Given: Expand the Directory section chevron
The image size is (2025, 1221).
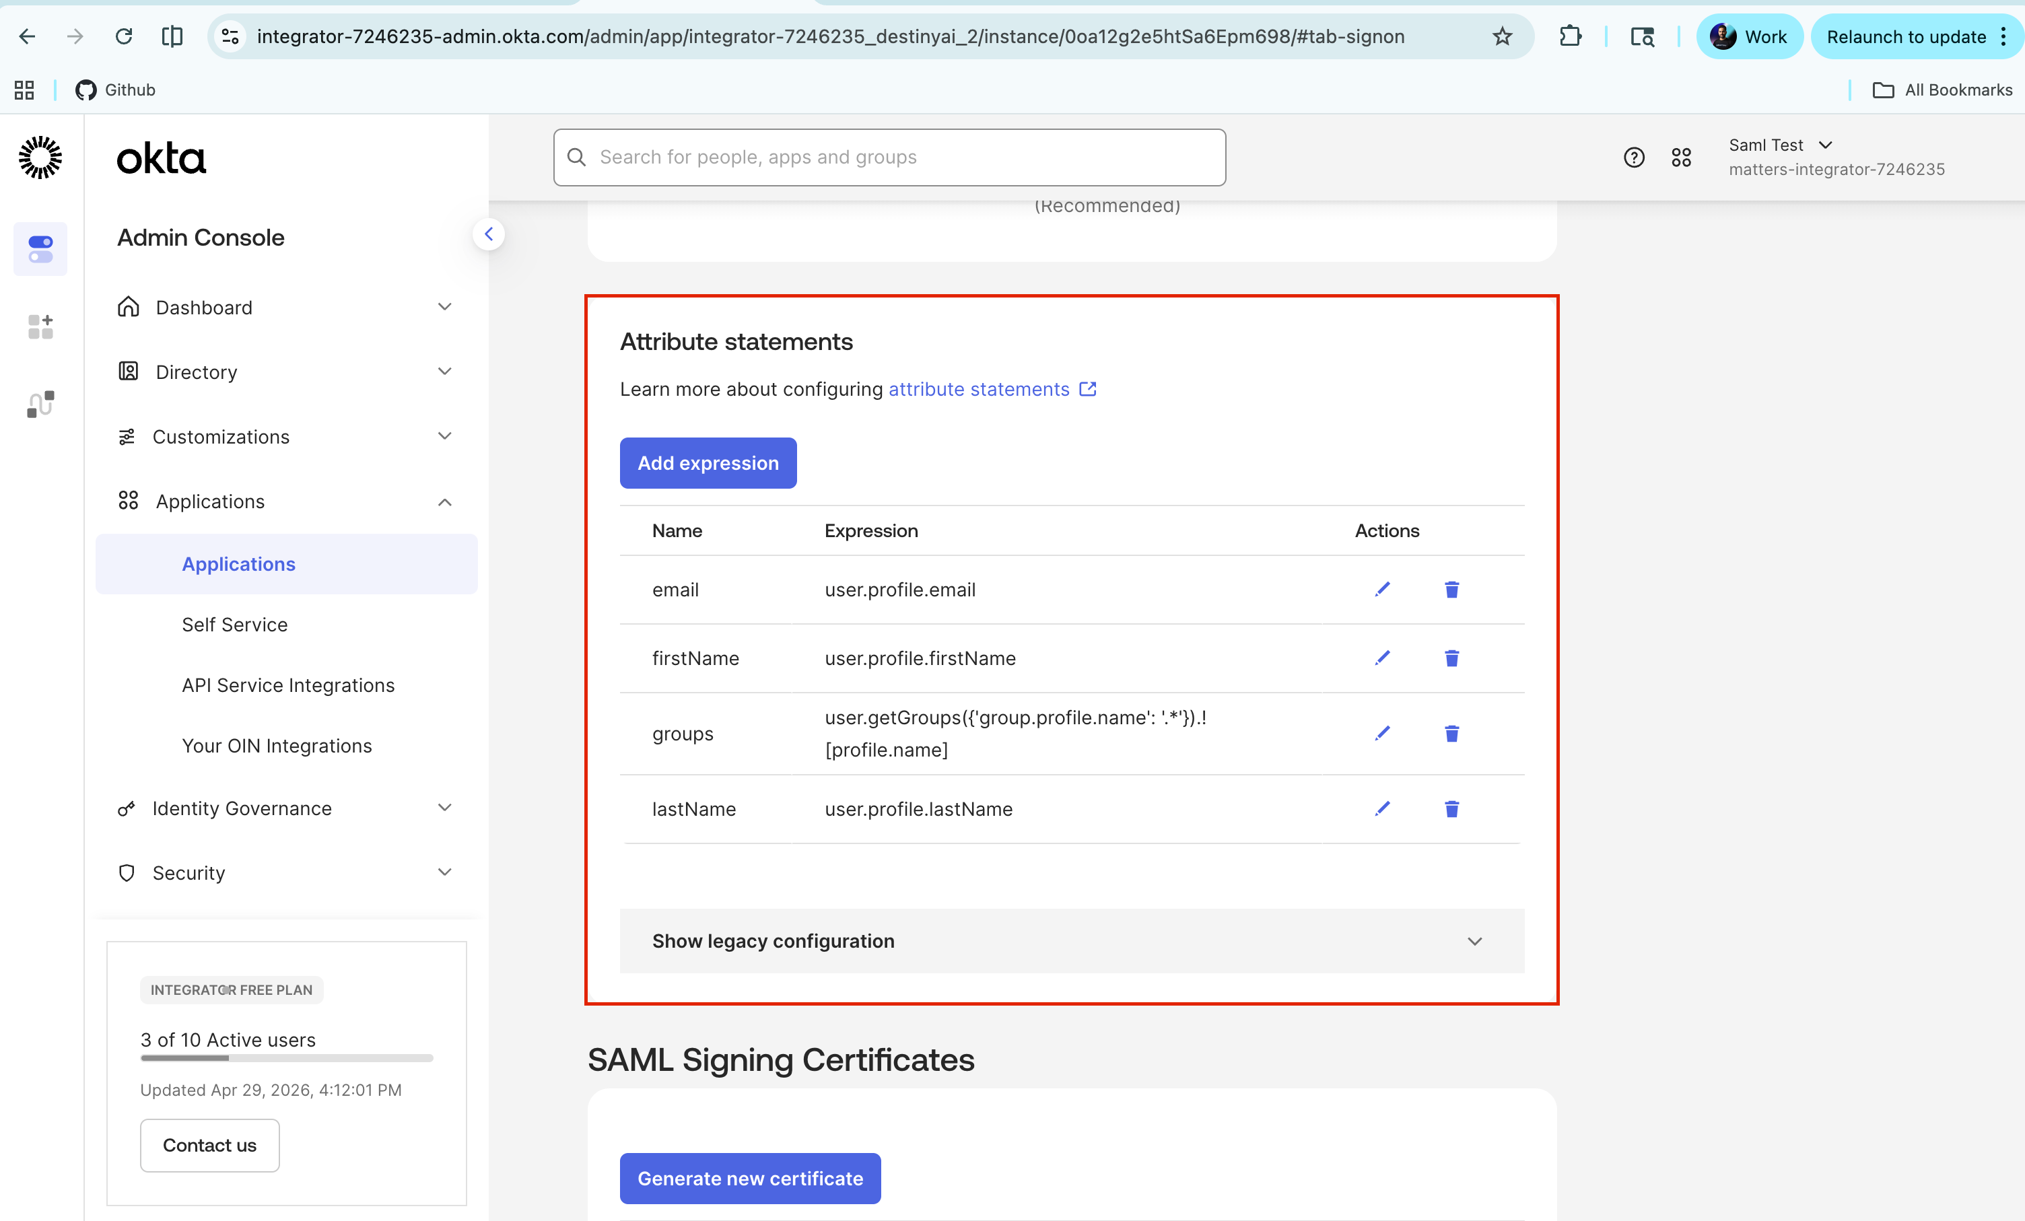Looking at the screenshot, I should pos(444,372).
